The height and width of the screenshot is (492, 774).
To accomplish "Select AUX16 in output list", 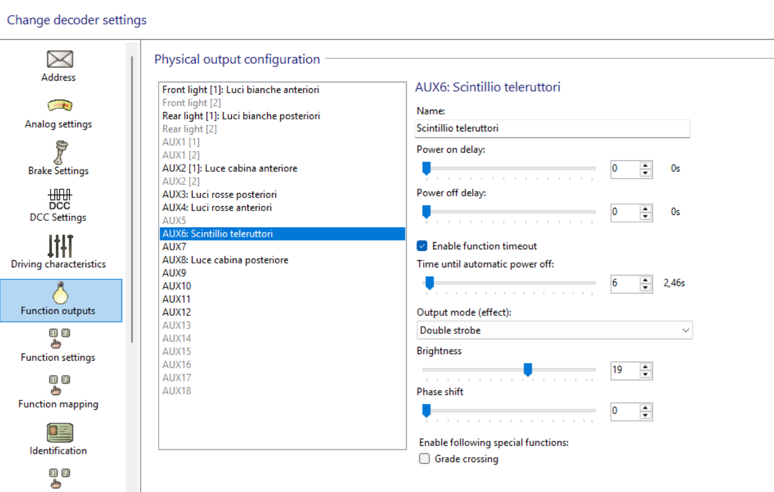I will point(282,365).
